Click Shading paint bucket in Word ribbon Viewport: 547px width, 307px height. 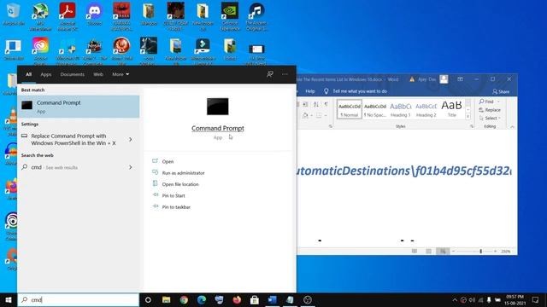305,115
